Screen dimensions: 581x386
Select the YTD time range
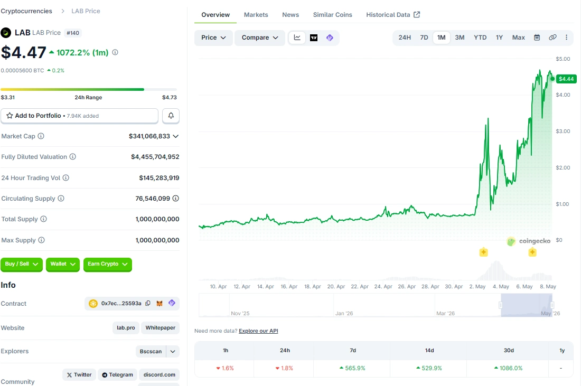point(480,37)
